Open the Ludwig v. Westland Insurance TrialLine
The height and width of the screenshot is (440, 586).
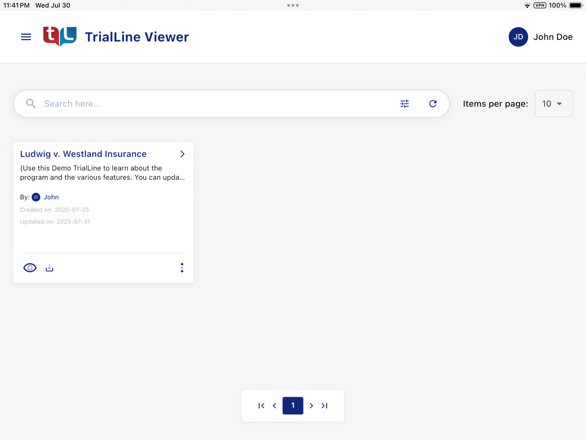(x=83, y=154)
